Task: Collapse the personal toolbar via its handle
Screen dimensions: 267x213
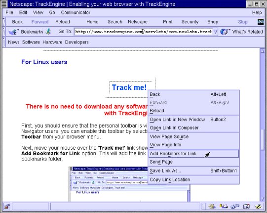Action: coord(4,42)
